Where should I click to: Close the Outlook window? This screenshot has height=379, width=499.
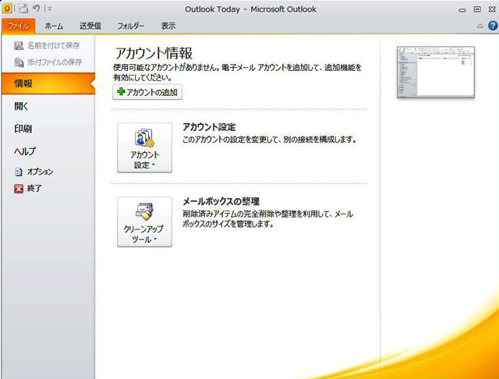click(x=492, y=9)
